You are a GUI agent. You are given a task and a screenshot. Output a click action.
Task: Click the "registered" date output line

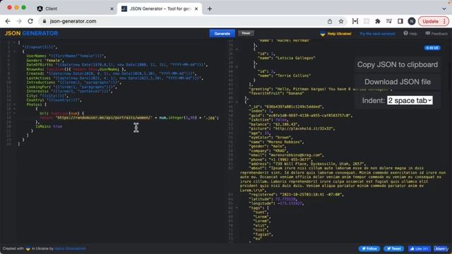coord(297,195)
